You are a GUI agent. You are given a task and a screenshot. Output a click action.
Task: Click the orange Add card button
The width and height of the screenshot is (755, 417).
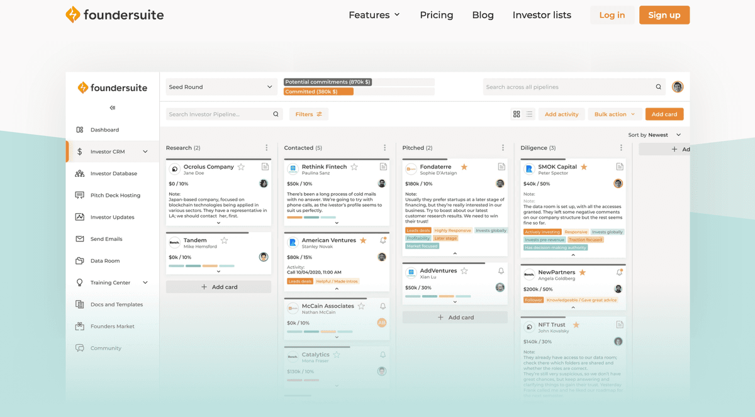tap(664, 114)
